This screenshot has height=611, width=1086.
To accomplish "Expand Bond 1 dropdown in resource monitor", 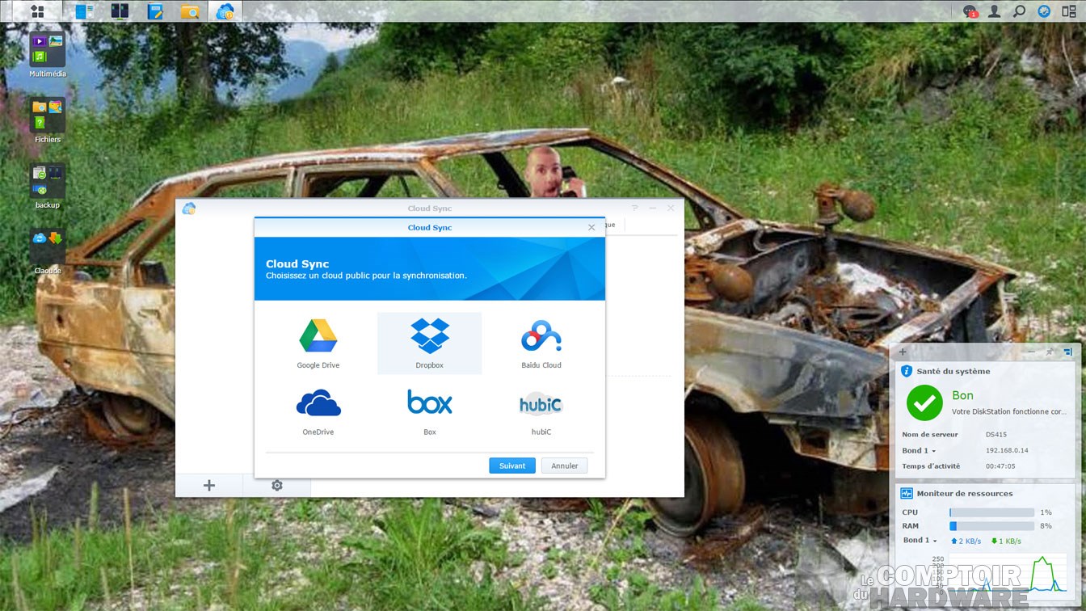I will pos(920,541).
